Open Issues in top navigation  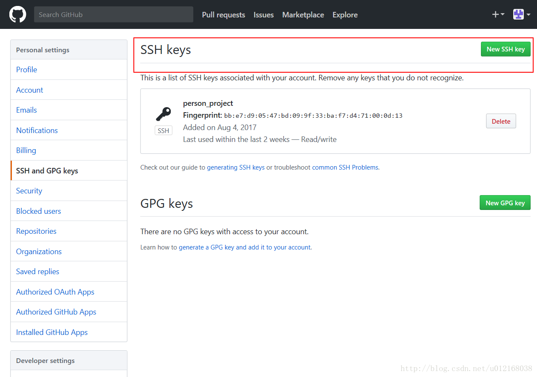point(263,15)
